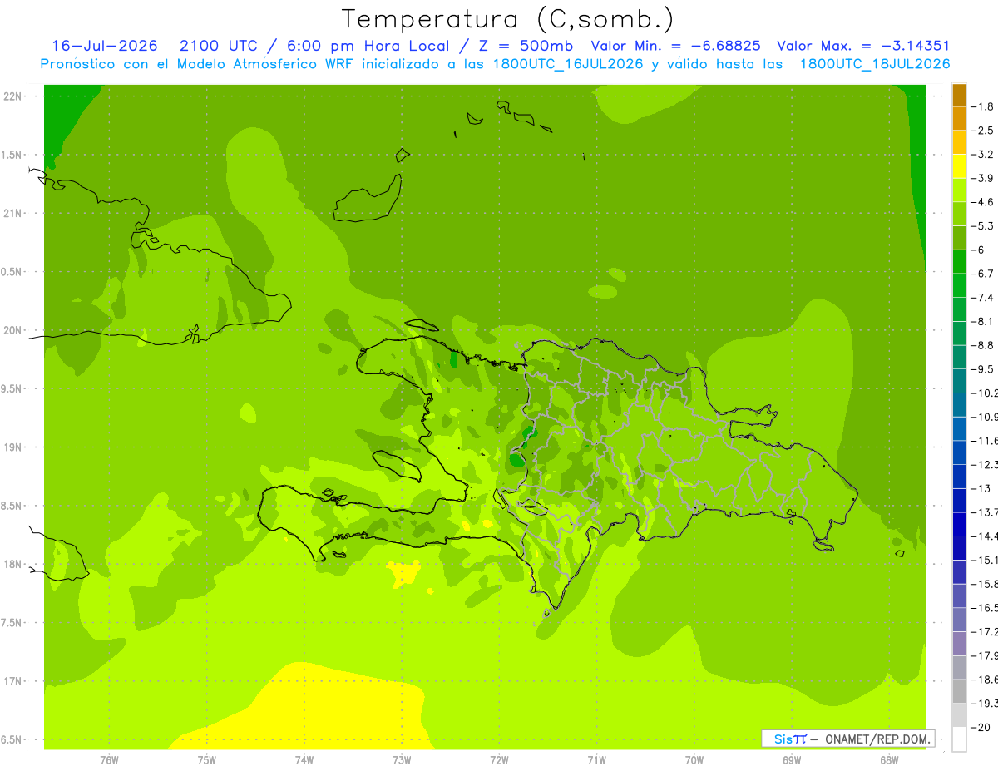The width and height of the screenshot is (998, 771).
Task: Click the "ONAMET/REP.DOM." credit label
Action: pos(877,739)
